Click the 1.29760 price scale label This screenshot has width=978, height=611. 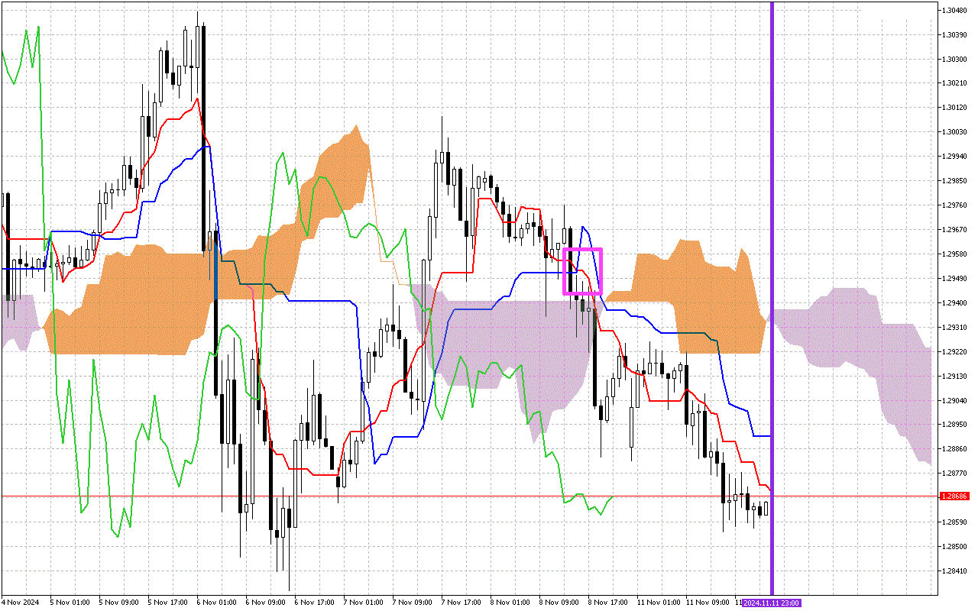point(954,205)
